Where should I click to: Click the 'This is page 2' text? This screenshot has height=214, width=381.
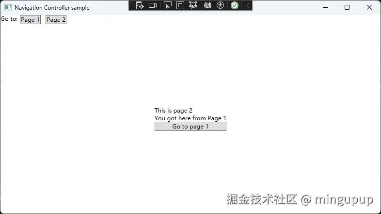(173, 111)
